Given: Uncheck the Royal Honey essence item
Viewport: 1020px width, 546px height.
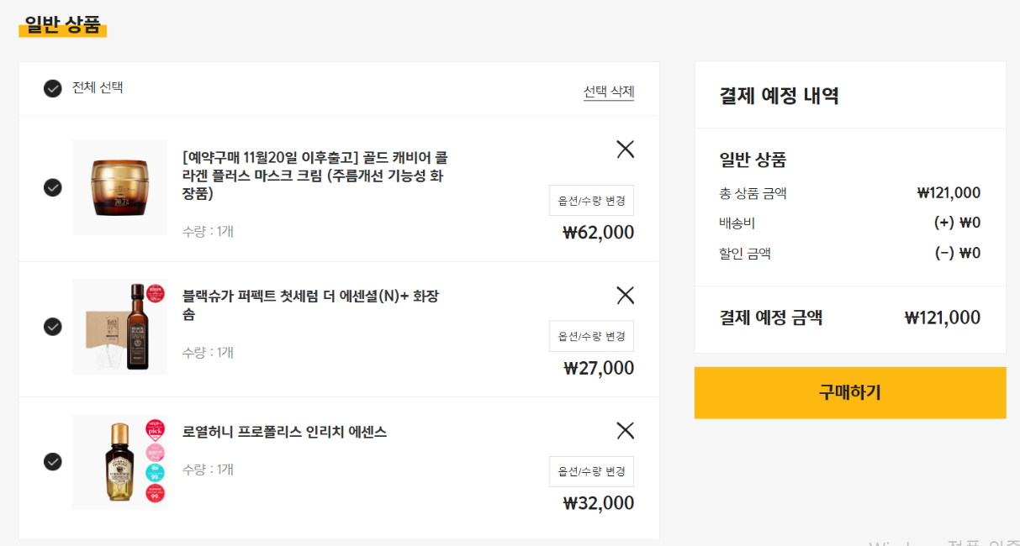Looking at the screenshot, I should pyautogui.click(x=53, y=461).
